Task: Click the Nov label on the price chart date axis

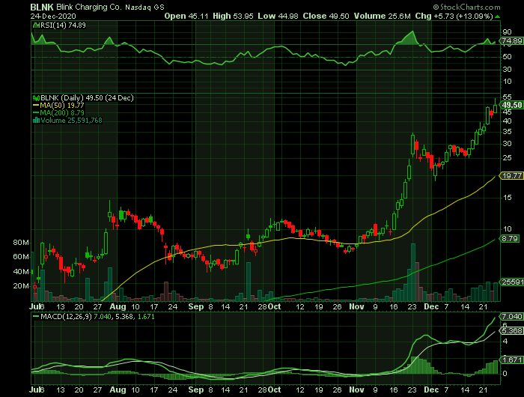Action: point(356,306)
